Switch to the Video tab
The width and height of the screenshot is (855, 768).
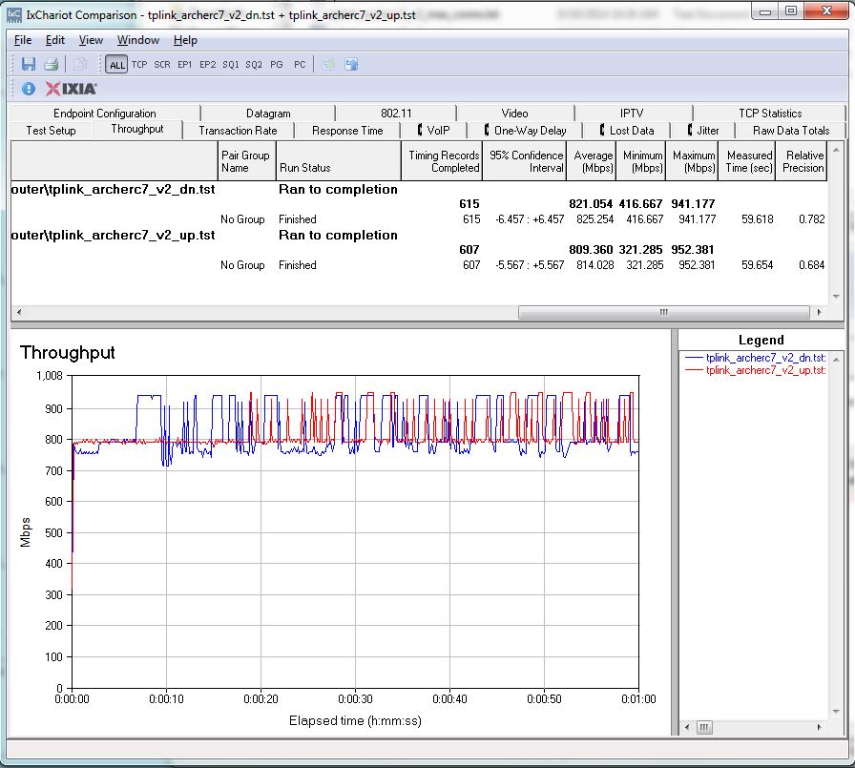(514, 114)
